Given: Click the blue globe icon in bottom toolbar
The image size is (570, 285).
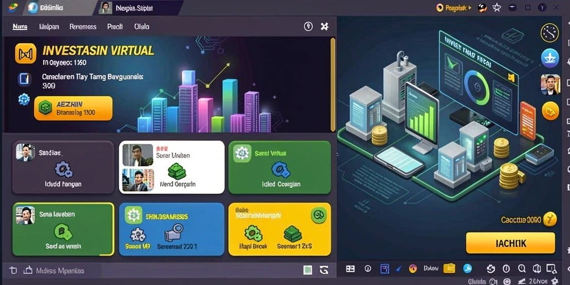Looking at the screenshot, I should tap(468, 269).
